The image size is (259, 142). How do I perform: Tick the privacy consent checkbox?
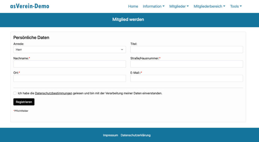(15, 93)
